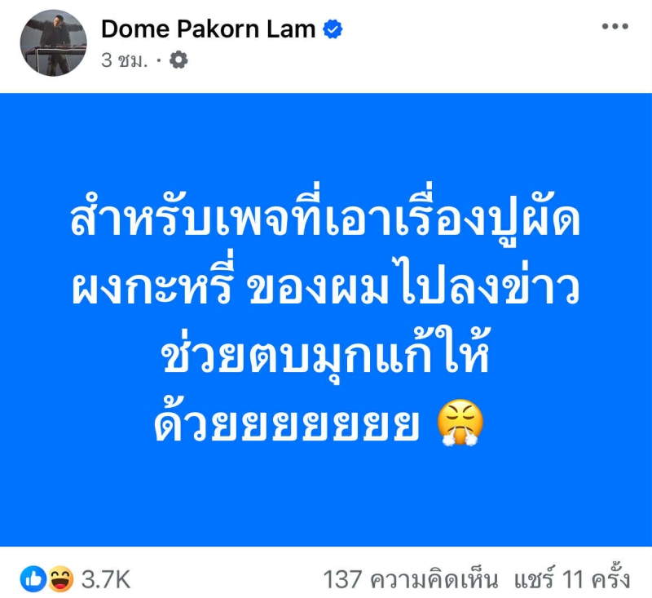
Task: Click the blue verified badge
Action: click(333, 29)
